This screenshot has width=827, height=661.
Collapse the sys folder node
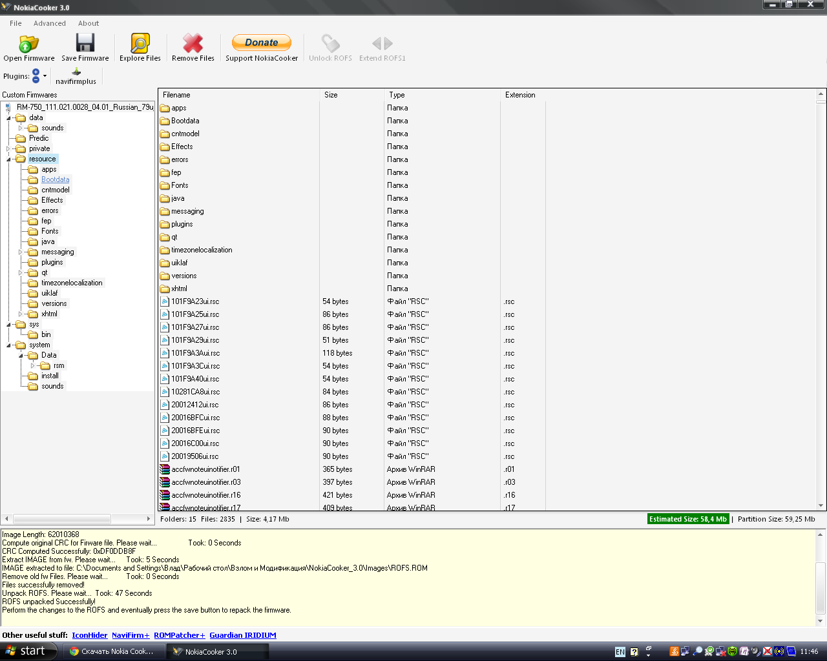tap(8, 325)
